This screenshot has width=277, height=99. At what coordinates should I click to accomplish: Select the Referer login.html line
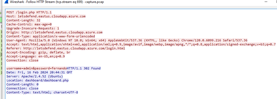point(66,48)
